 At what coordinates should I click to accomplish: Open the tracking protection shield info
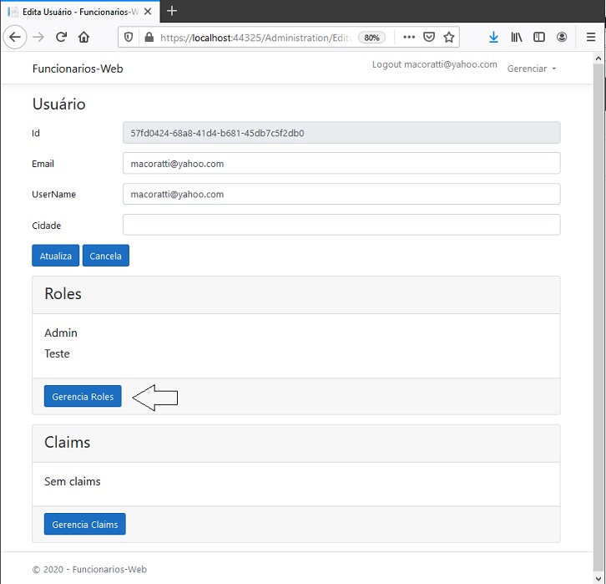(x=129, y=37)
